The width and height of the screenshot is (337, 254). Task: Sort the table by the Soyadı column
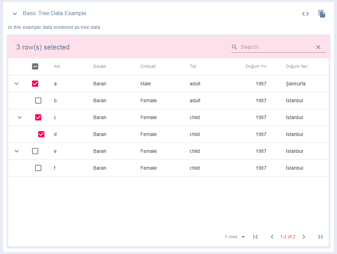point(100,66)
